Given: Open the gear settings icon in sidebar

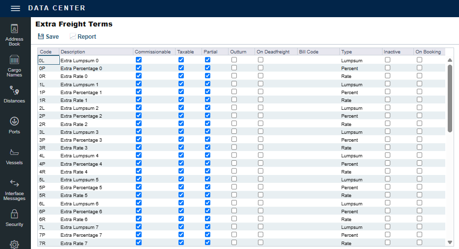Looking at the screenshot, I should click(14, 244).
